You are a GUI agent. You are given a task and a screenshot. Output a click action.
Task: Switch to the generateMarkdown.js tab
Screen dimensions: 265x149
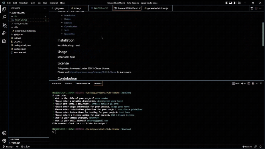[157, 8]
